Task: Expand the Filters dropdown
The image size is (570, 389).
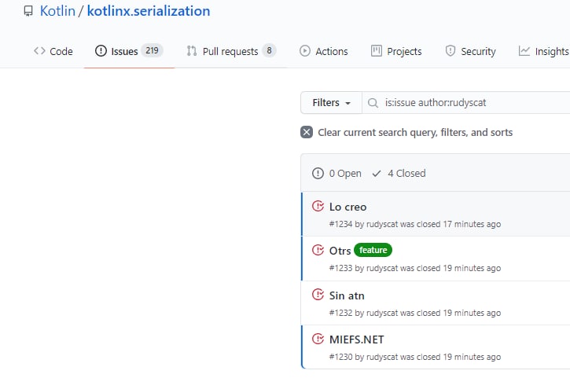Action: 331,103
